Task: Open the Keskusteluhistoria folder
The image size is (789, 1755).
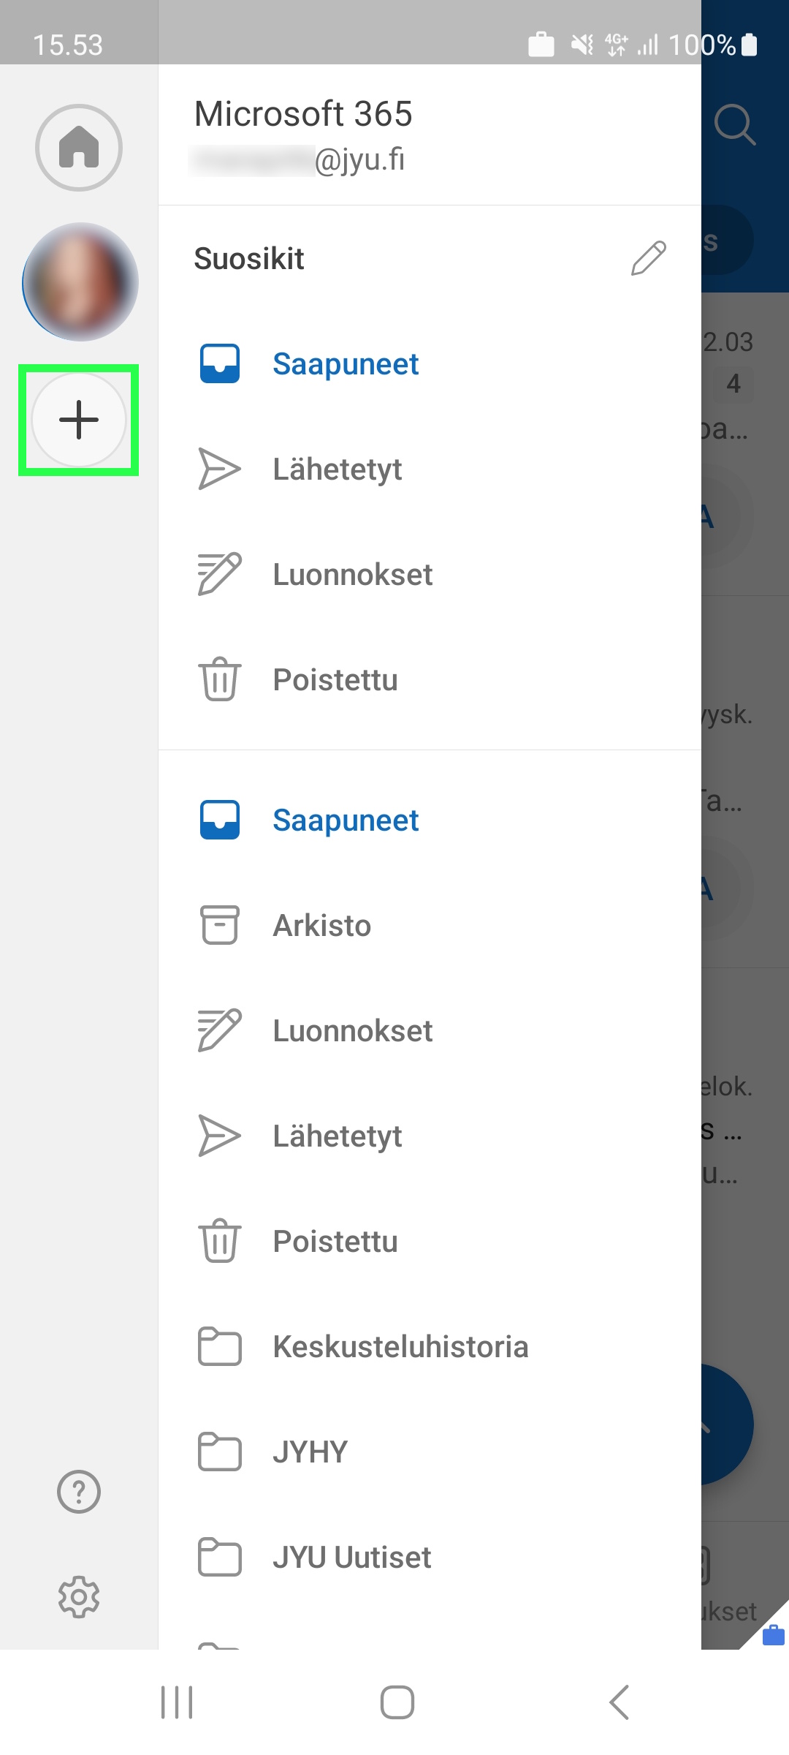Action: point(400,1346)
